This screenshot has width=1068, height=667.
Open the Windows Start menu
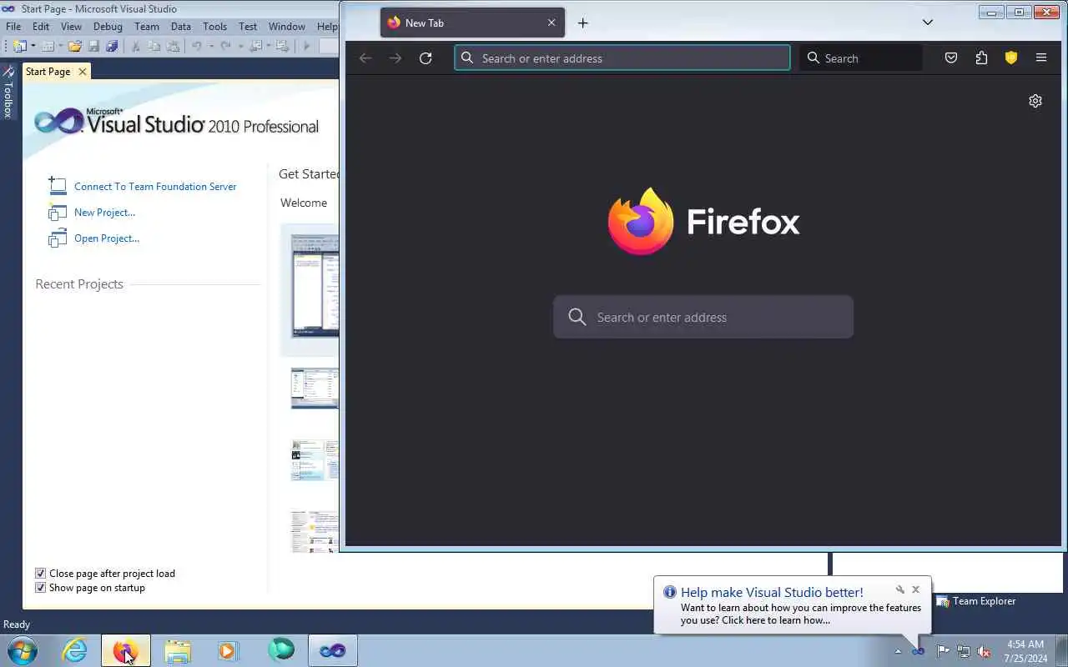[21, 650]
